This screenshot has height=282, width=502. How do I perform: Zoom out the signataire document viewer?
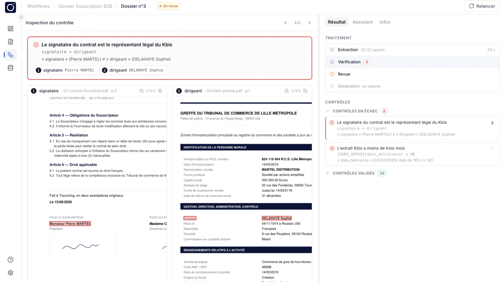[141, 91]
